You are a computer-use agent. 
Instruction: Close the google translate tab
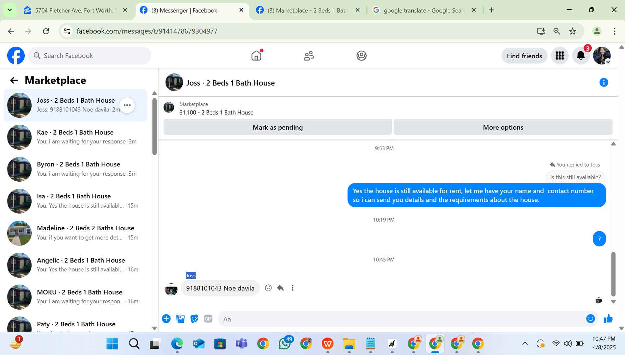[x=474, y=10]
